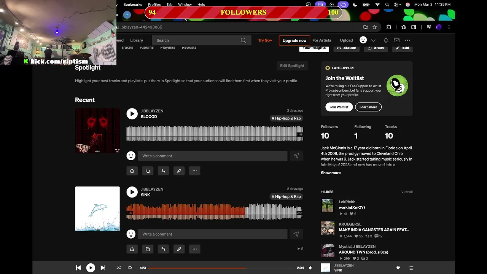Expand the profile avatar dropdown
Screen dimensions: 487x274
(373, 40)
